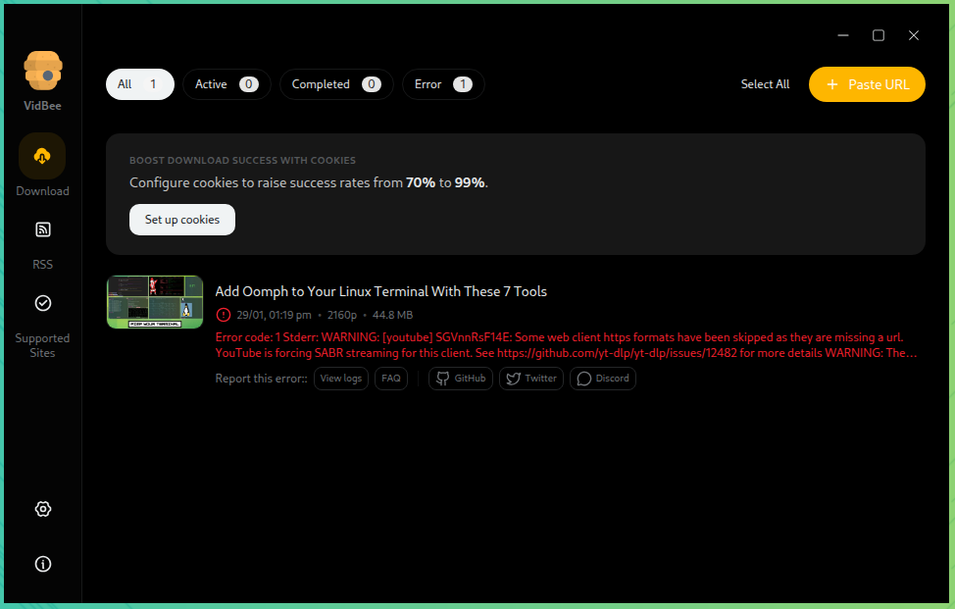Screen dimensions: 955x609
Task: Click the Set up cookies button
Action: click(x=182, y=220)
